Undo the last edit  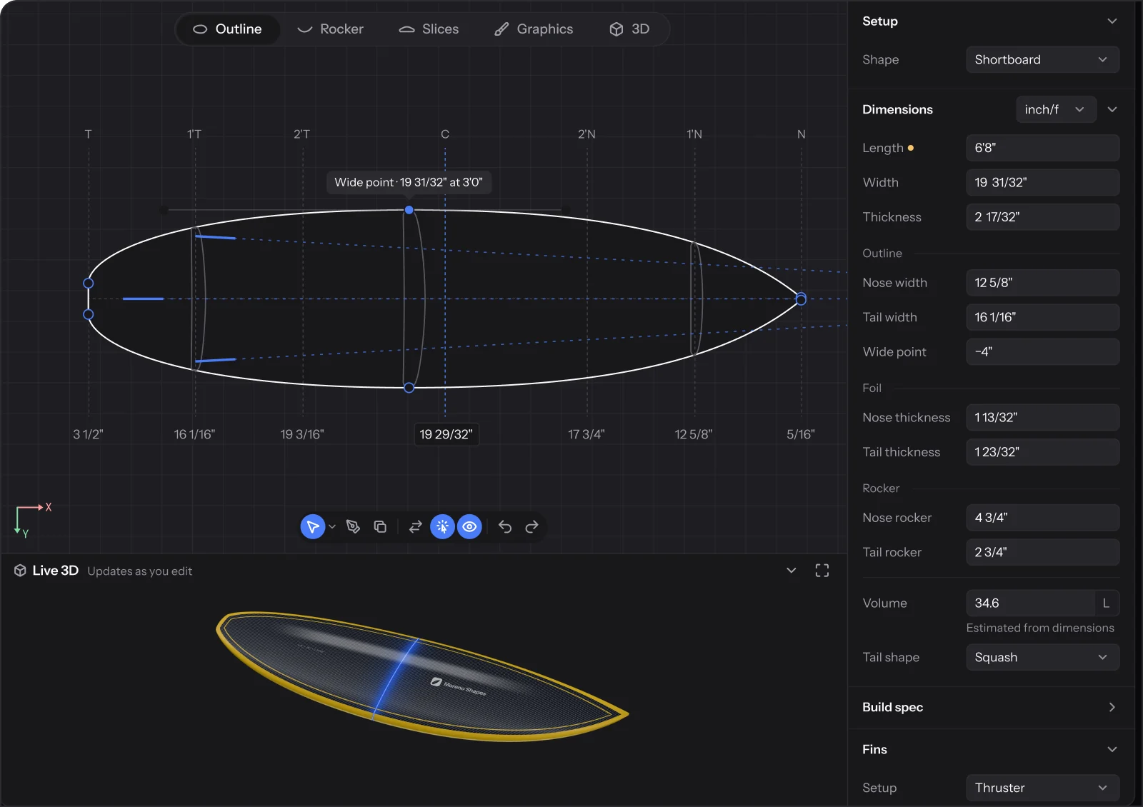click(505, 527)
